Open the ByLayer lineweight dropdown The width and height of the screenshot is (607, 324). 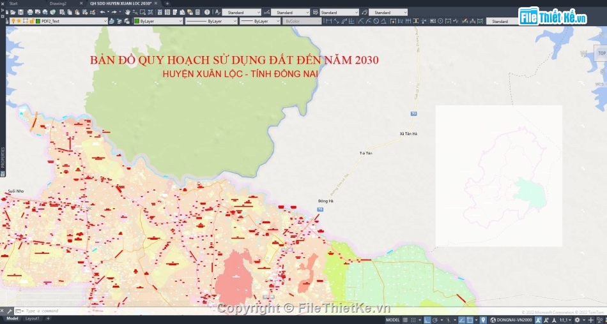pos(277,21)
